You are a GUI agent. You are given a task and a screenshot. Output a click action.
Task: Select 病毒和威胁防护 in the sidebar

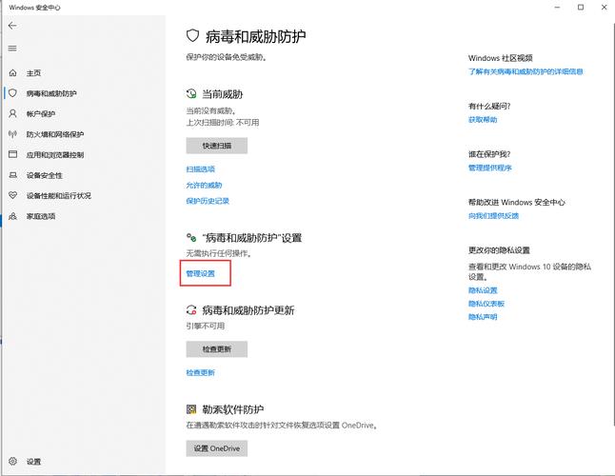tap(51, 93)
